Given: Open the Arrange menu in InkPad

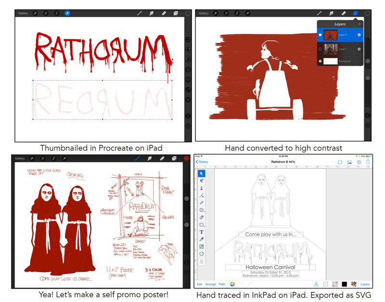Looking at the screenshot, I should pyautogui.click(x=210, y=284).
